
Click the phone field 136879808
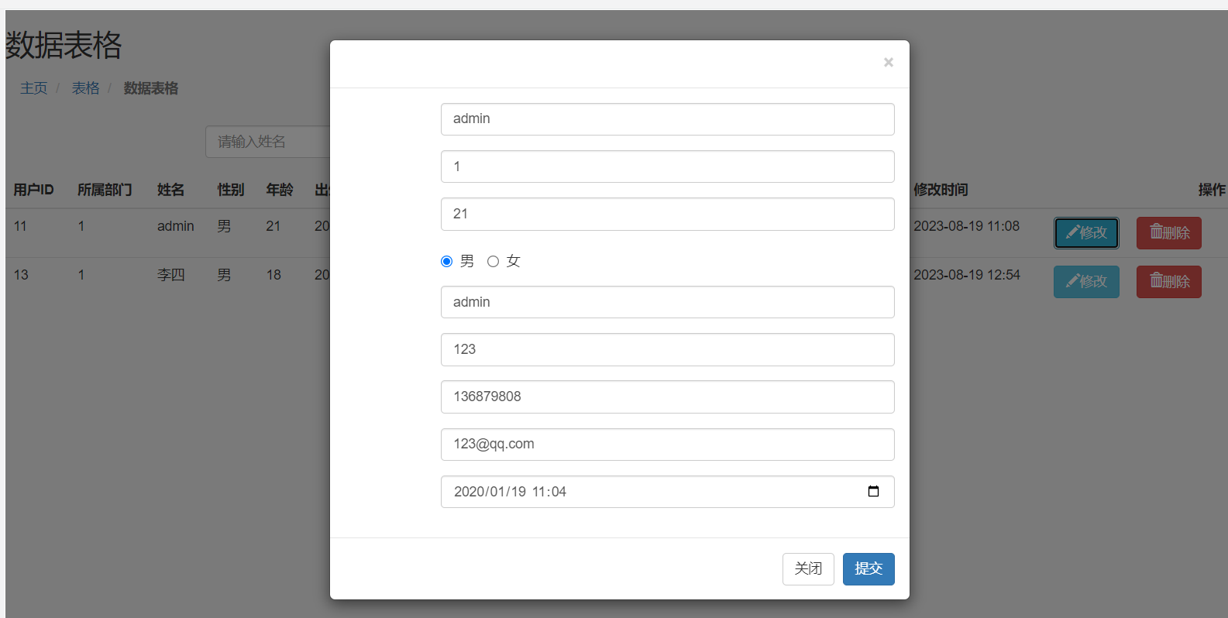tap(668, 397)
